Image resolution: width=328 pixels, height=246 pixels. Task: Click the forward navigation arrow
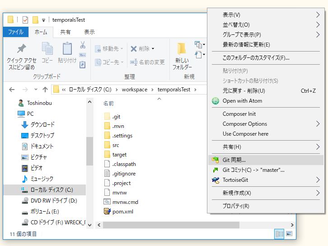(x=25, y=90)
